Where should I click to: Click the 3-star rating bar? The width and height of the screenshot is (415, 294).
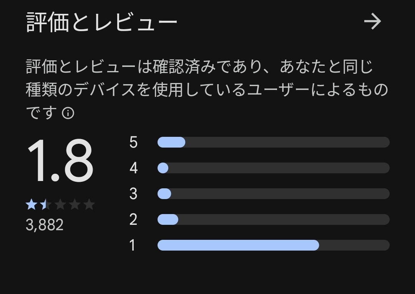coord(274,194)
